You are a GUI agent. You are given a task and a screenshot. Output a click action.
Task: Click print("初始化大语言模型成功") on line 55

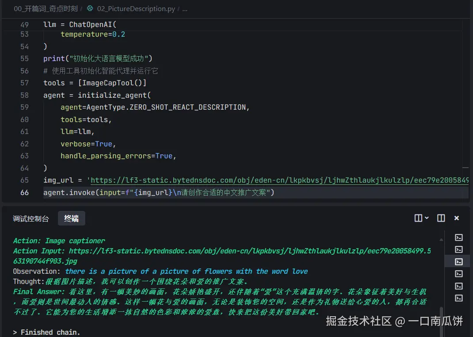coord(98,58)
